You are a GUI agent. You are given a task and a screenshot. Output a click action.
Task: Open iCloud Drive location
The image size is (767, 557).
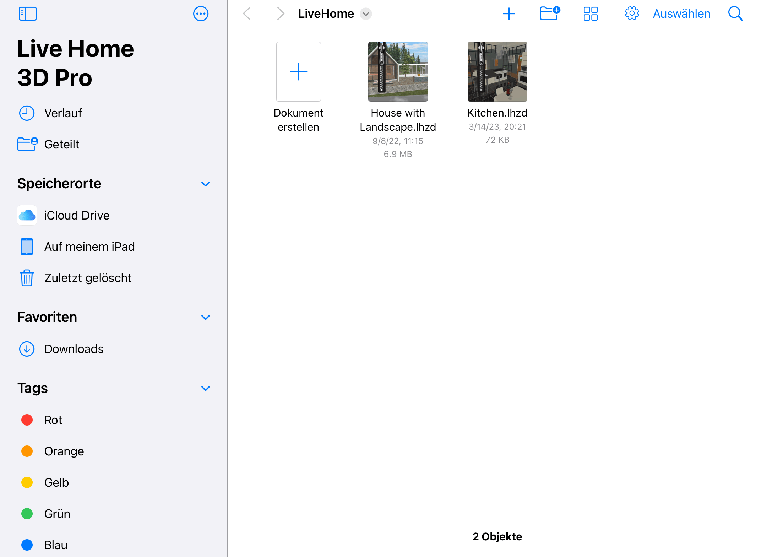point(114,215)
